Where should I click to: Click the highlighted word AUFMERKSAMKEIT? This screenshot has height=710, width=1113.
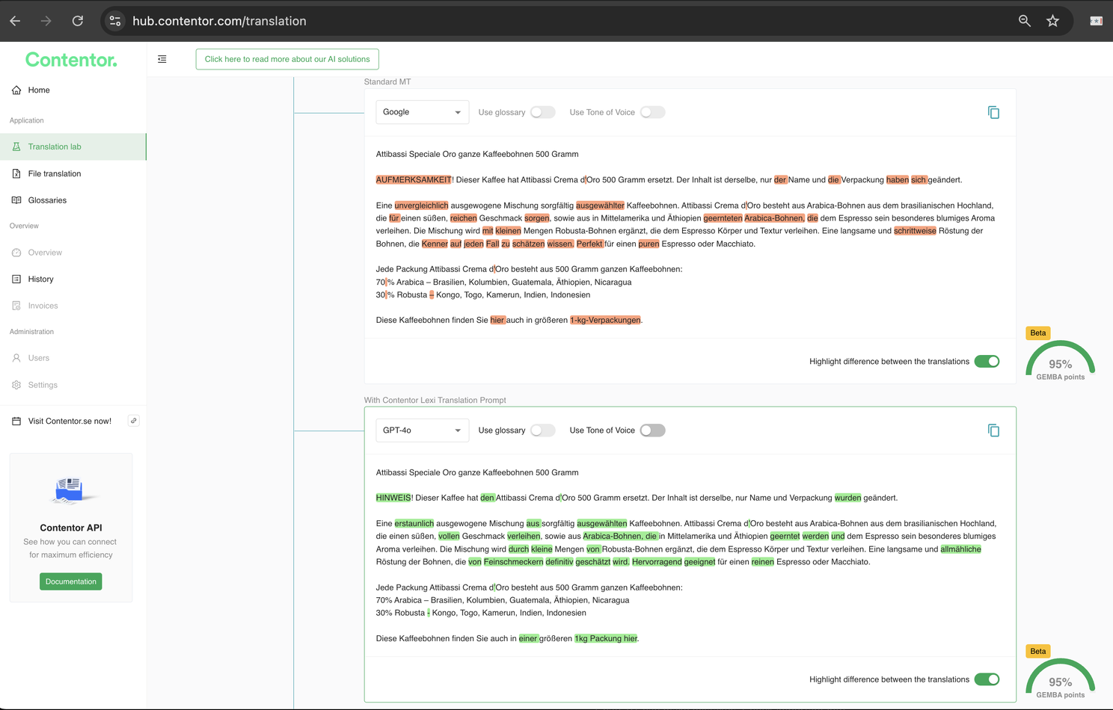click(x=414, y=180)
